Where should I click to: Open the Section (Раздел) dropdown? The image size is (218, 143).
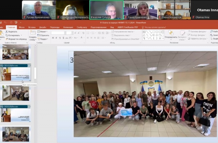pos(44,39)
